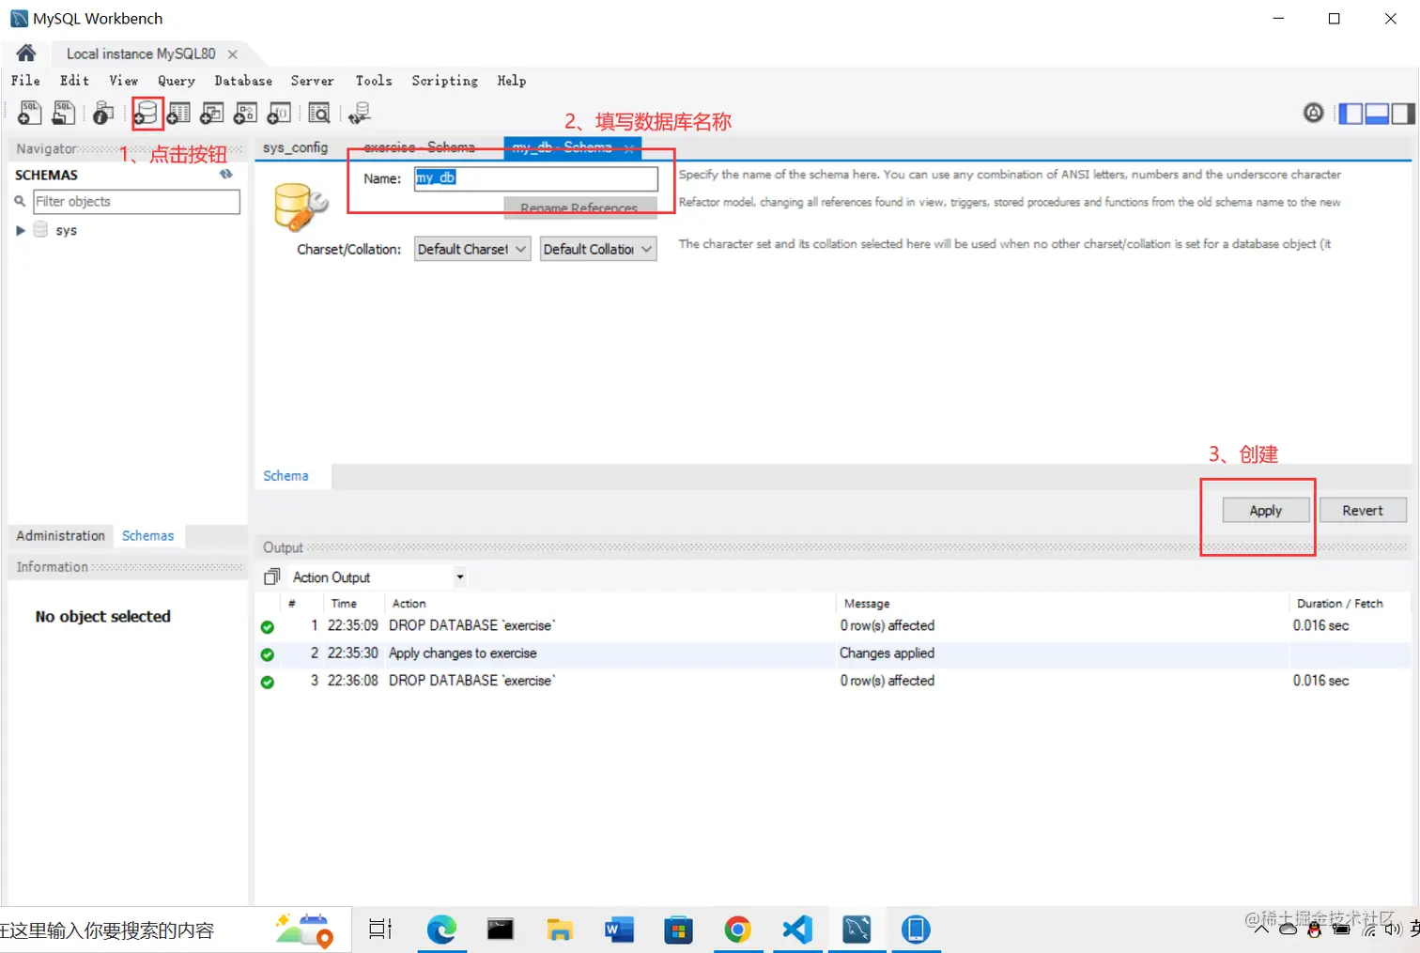The width and height of the screenshot is (1420, 953).
Task: Close the Local instance MySQL80 tab
Action: pos(233,54)
